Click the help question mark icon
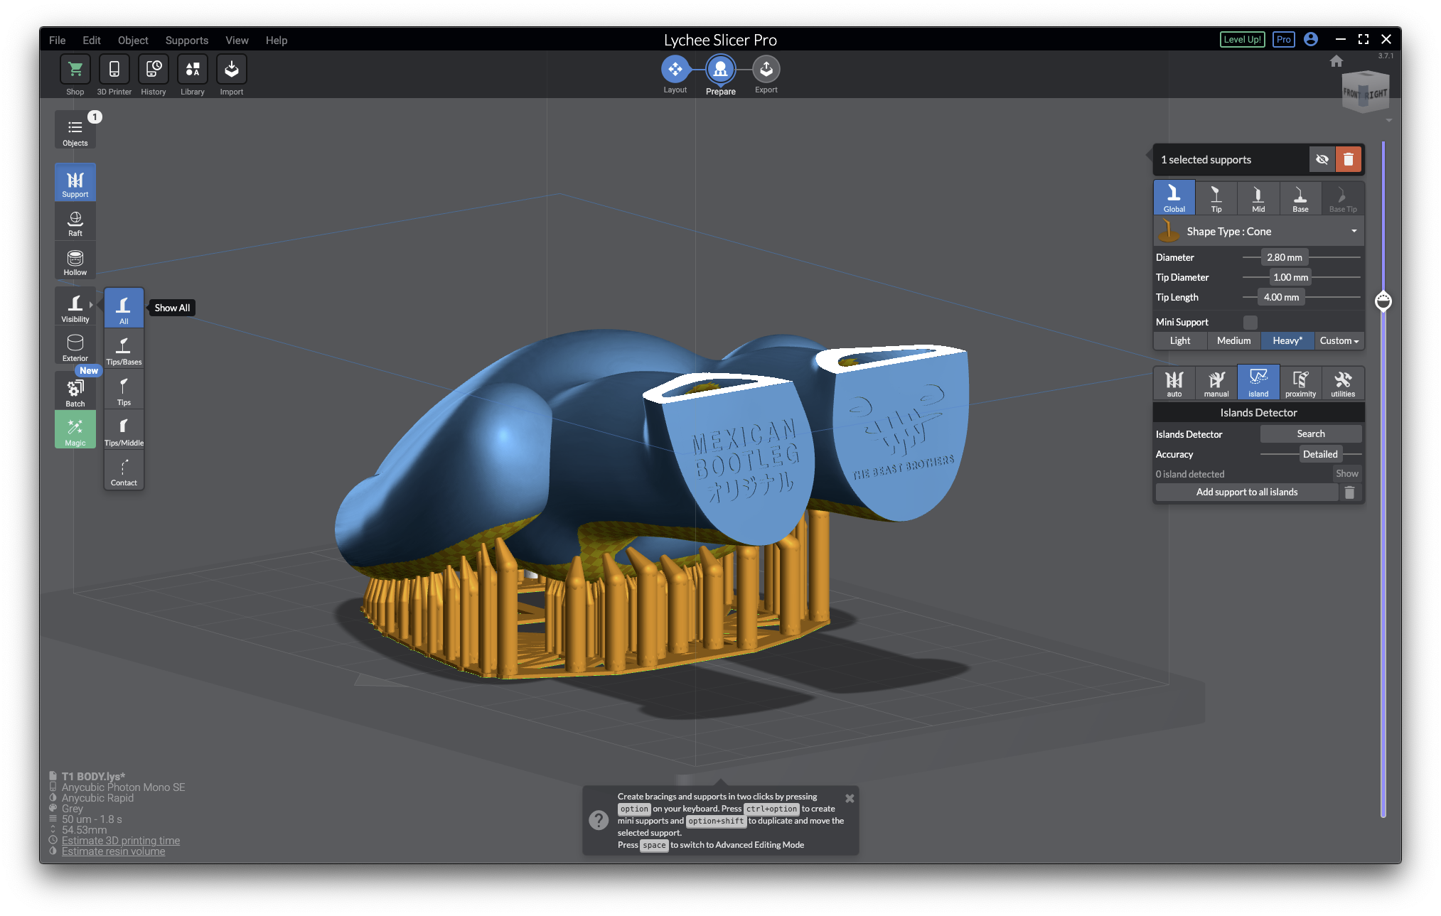Screen dimensions: 1441x916 tap(599, 820)
